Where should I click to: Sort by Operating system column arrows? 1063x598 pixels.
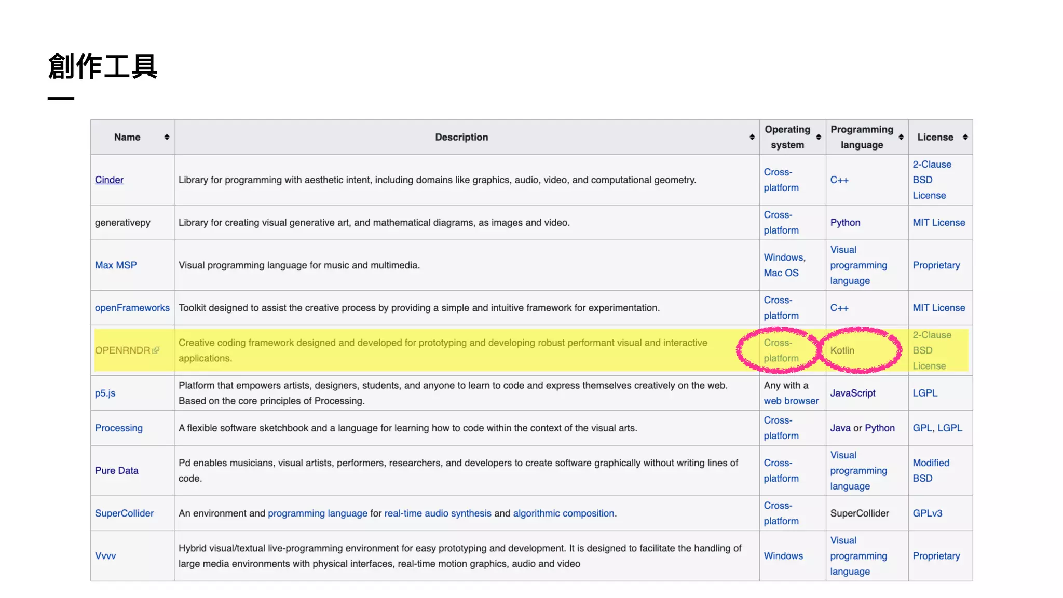(818, 137)
